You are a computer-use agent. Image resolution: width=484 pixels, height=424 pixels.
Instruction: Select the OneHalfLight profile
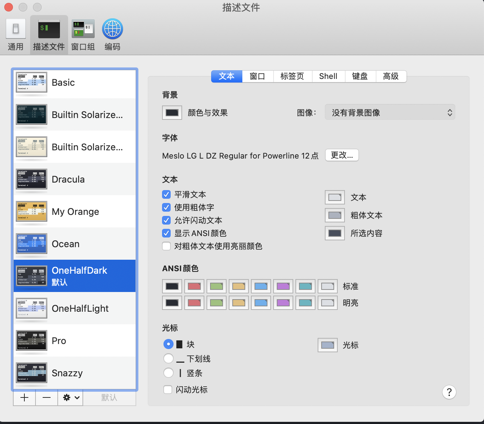coord(75,308)
